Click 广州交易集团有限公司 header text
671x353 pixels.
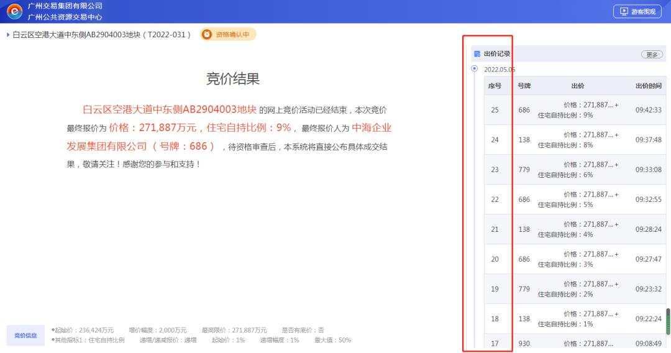65,6
